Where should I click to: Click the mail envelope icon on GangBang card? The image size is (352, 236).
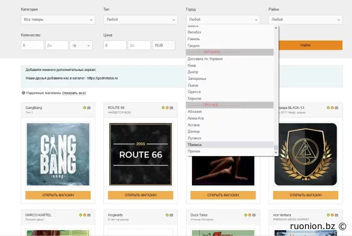pos(89,108)
